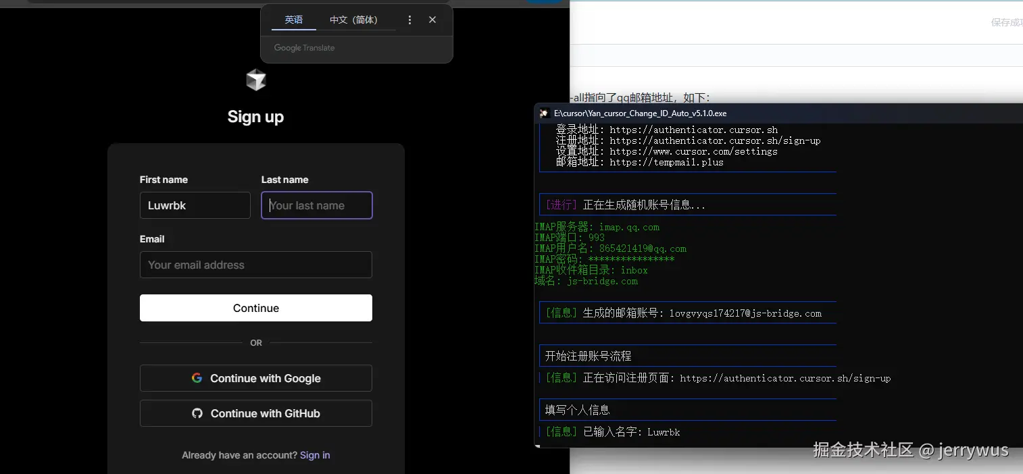This screenshot has width=1023, height=474.
Task: Click the Google Translate label in popup
Action: pyautogui.click(x=304, y=48)
